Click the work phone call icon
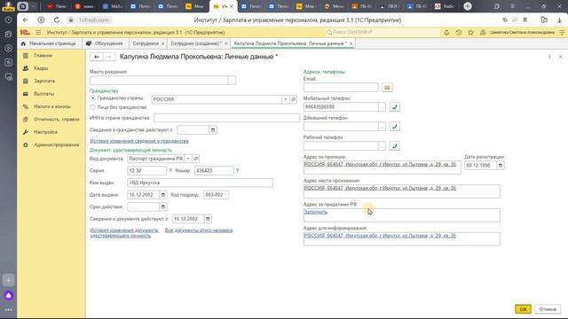Image resolution: width=568 pixels, height=319 pixels. click(x=394, y=146)
